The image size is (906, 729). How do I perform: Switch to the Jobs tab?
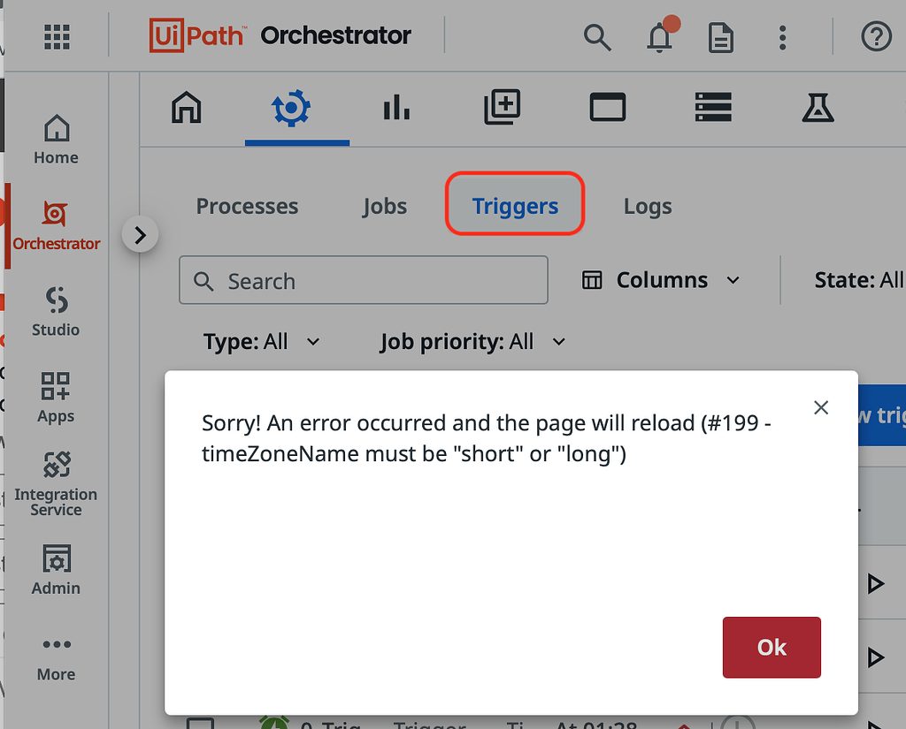click(385, 206)
